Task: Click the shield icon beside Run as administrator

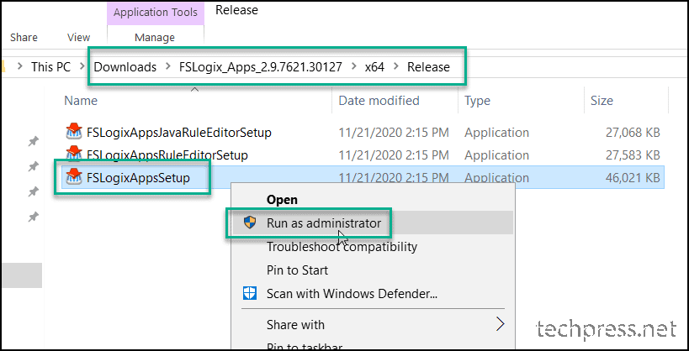Action: click(x=250, y=223)
